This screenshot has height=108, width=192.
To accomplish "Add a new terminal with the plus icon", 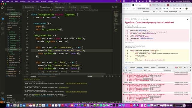I will coord(106,76).
